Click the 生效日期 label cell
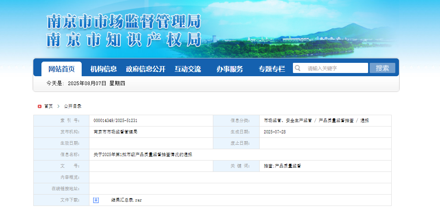The width and height of the screenshot is (440, 210). point(61,144)
